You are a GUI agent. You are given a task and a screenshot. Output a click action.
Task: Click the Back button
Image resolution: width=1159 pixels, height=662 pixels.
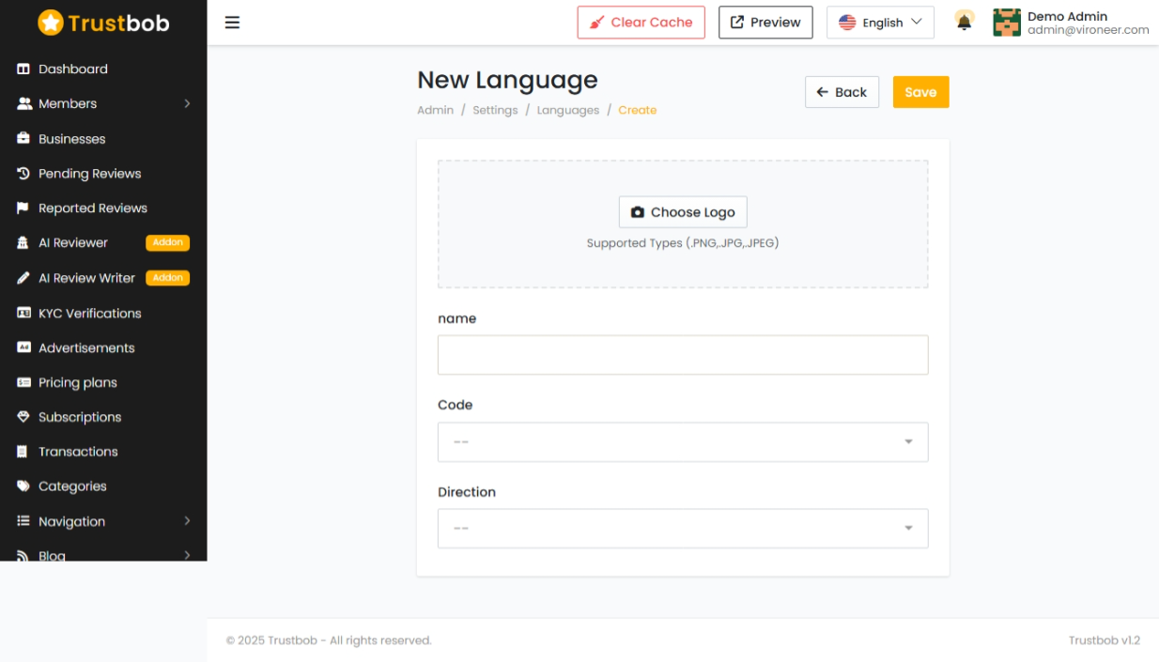click(842, 92)
